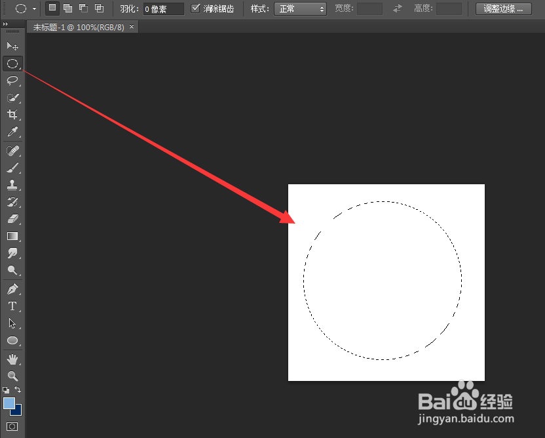Choose Add to Selection mode
This screenshot has height=438, width=545.
67,8
